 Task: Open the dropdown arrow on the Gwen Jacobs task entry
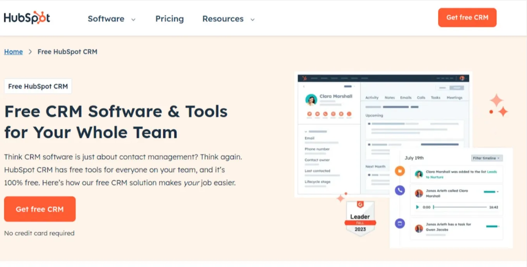[x=499, y=226]
